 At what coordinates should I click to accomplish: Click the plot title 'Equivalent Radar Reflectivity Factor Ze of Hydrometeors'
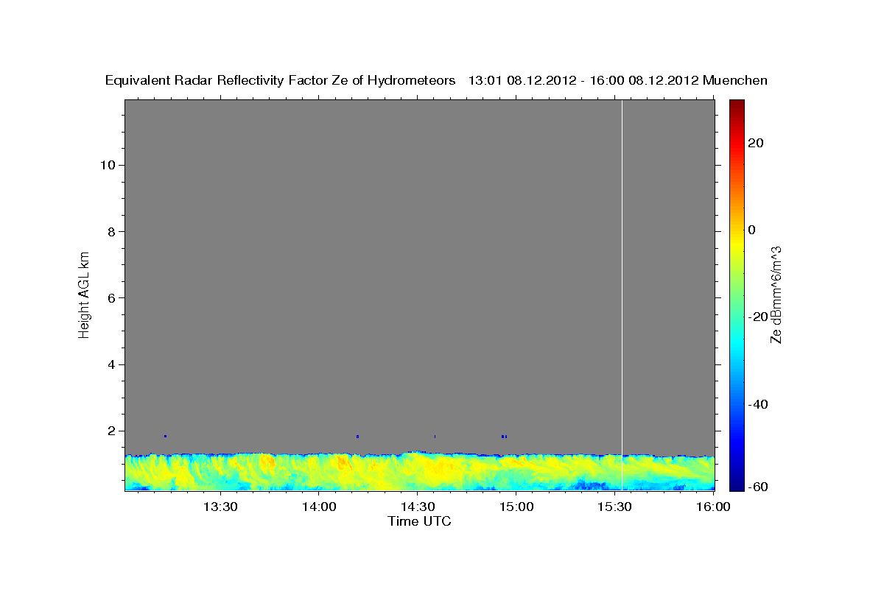pyautogui.click(x=281, y=80)
